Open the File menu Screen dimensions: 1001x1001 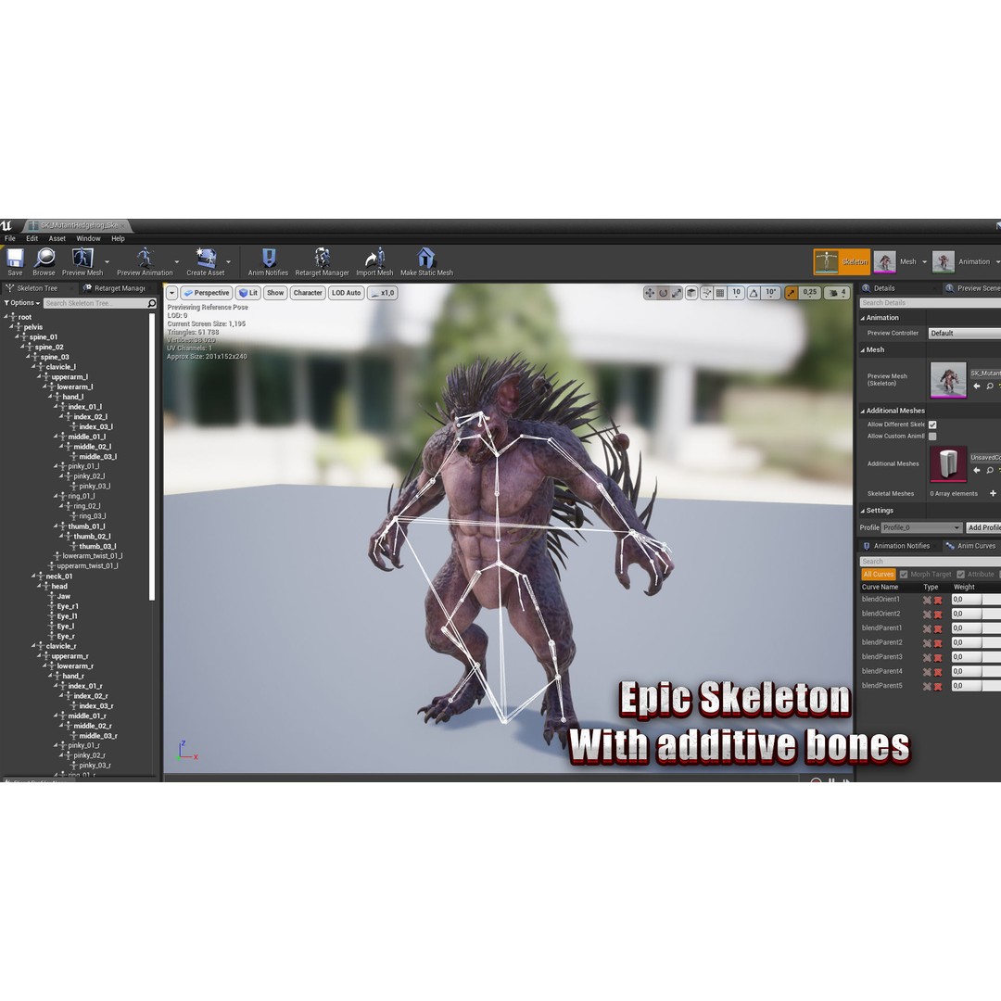(x=10, y=239)
